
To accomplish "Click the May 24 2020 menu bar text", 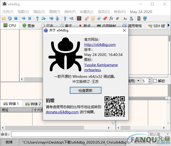I will [x=141, y=12].
